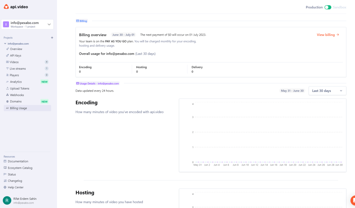The width and height of the screenshot is (355, 208).
Task: Click the Videos sidebar icon
Action: tap(8, 62)
